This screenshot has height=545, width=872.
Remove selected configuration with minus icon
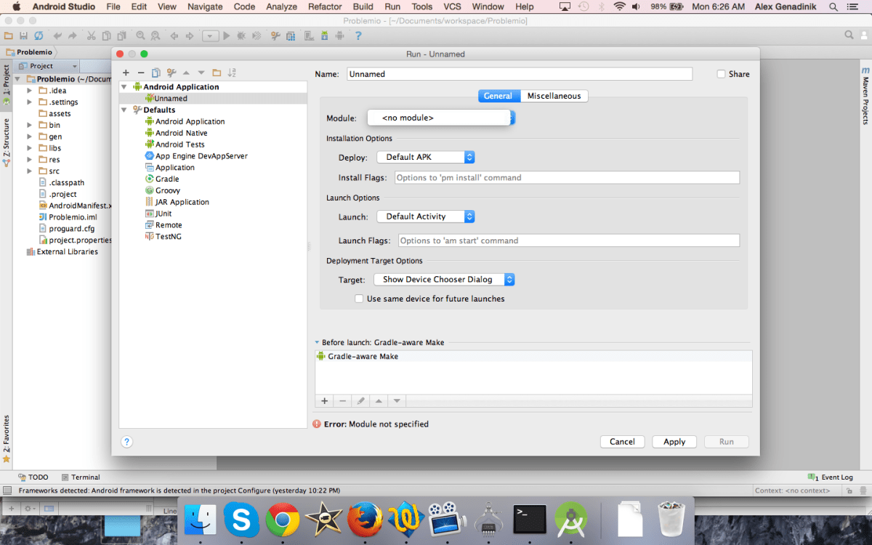[x=141, y=73]
